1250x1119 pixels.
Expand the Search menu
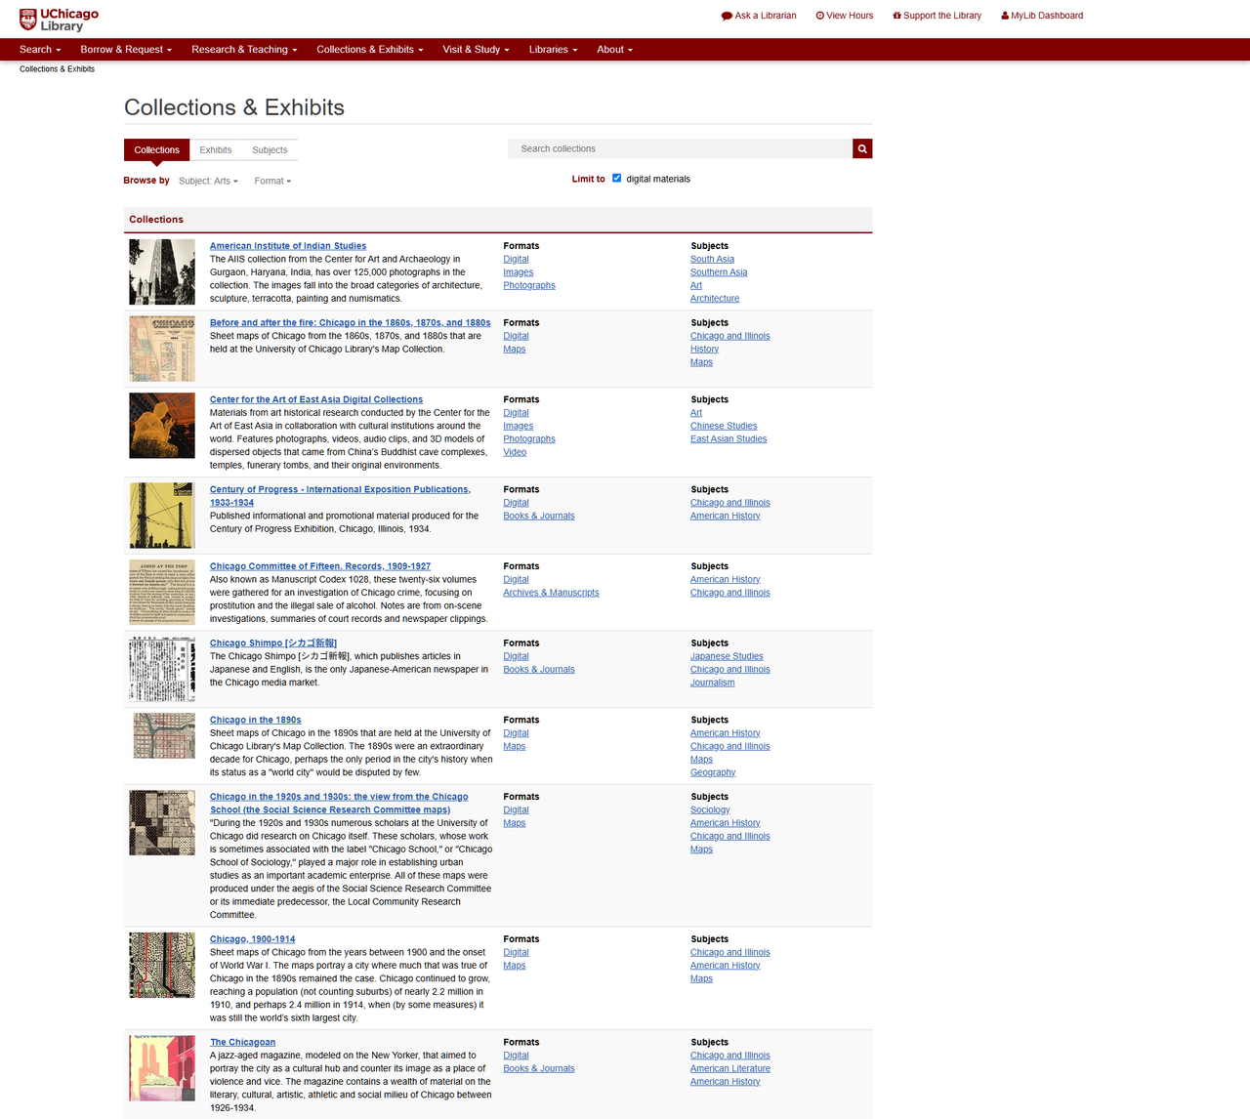(40, 50)
